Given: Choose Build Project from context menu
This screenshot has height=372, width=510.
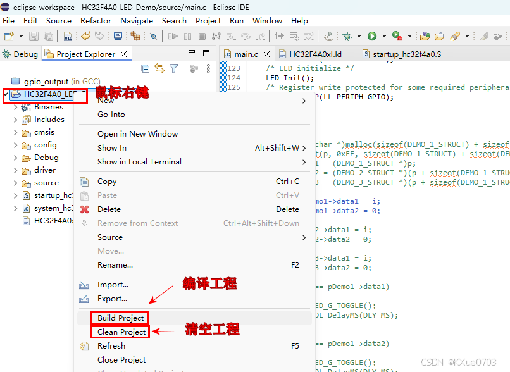Looking at the screenshot, I should (194, 318).
